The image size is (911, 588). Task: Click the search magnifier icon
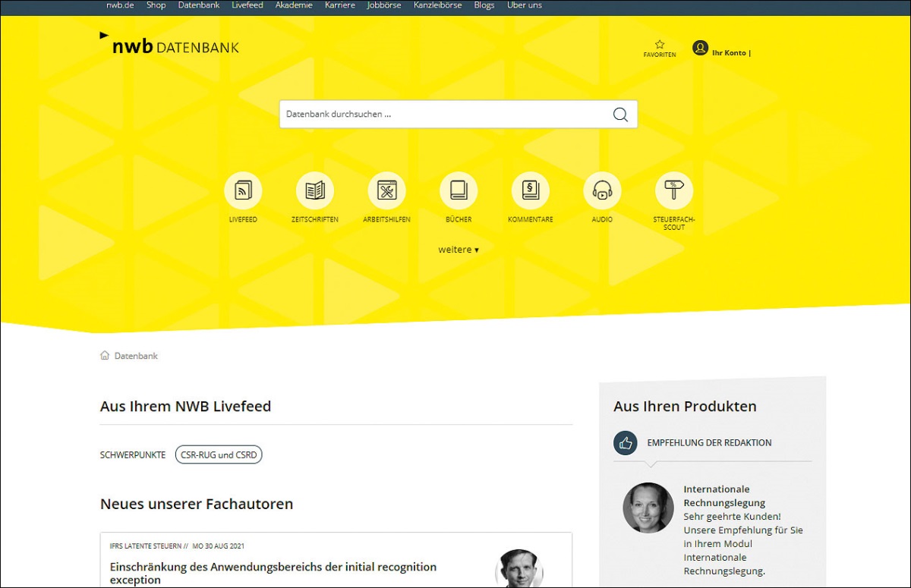pos(620,115)
